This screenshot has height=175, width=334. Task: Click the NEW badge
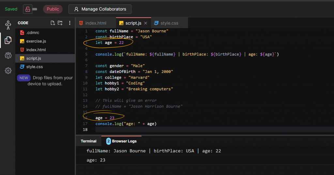coord(23,78)
